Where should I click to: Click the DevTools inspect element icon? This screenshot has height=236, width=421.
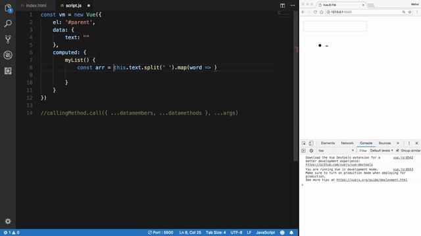pyautogui.click(x=304, y=143)
